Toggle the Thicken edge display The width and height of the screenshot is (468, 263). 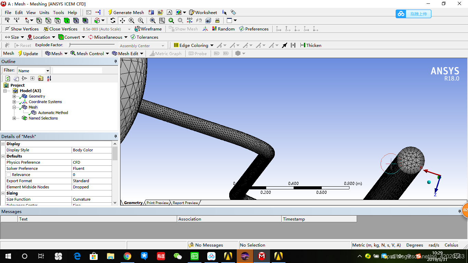tap(311, 45)
